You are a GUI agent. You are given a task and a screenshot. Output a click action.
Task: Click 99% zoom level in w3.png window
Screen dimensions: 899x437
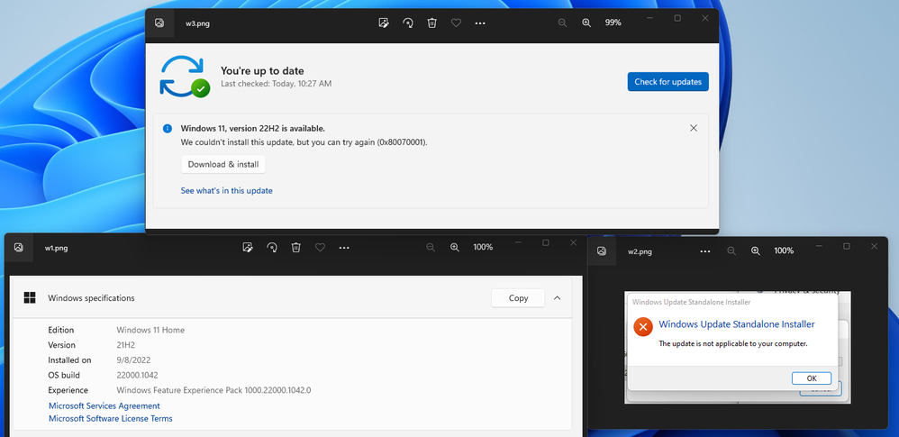pos(613,23)
